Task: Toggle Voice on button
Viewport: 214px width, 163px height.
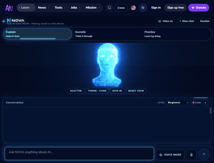Action: 165,21
